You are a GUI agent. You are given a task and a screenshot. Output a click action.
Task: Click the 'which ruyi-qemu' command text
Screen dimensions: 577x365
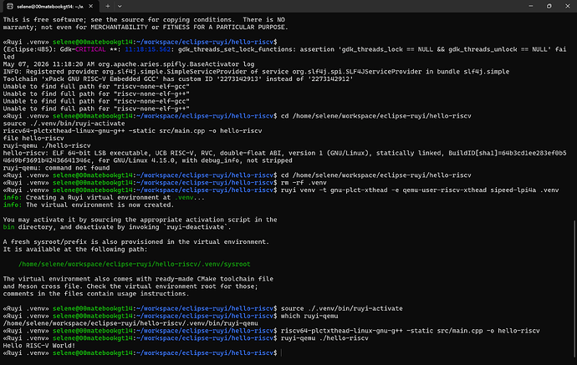click(x=309, y=316)
